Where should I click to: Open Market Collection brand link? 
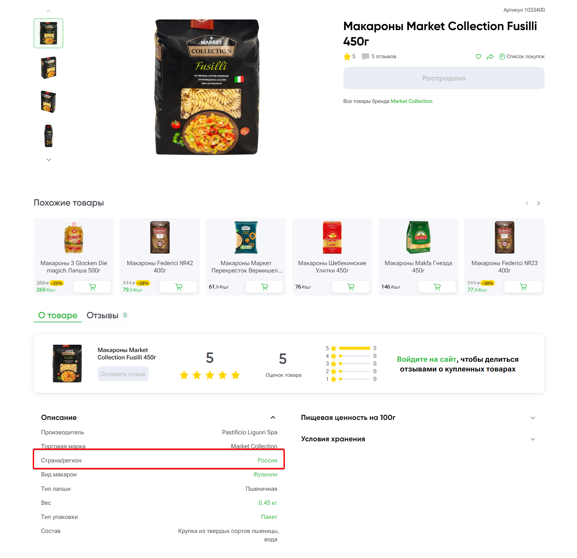pos(411,101)
